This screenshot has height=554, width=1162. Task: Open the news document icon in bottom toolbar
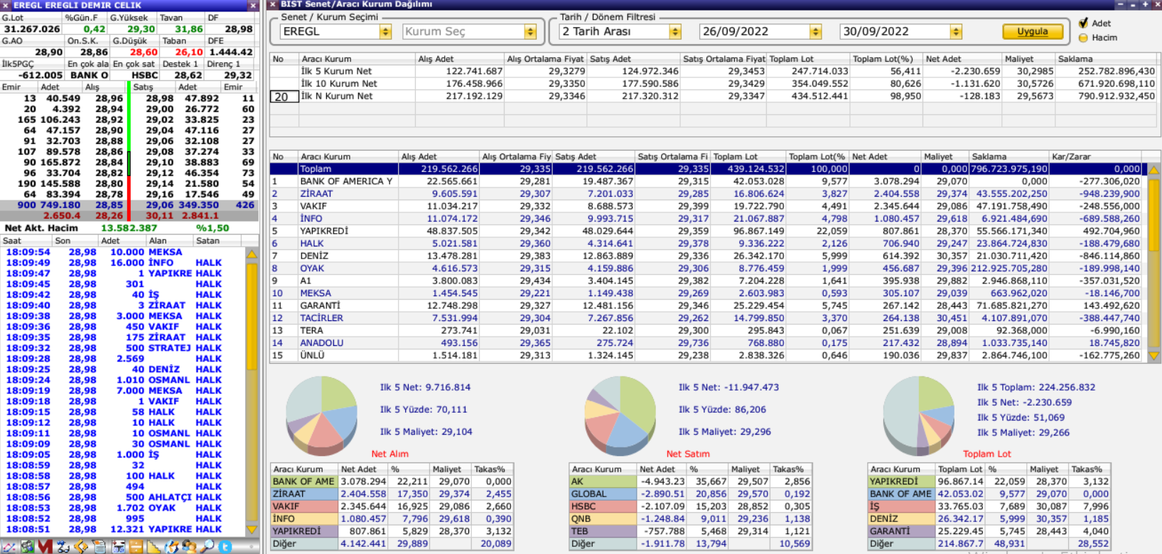pos(99,547)
